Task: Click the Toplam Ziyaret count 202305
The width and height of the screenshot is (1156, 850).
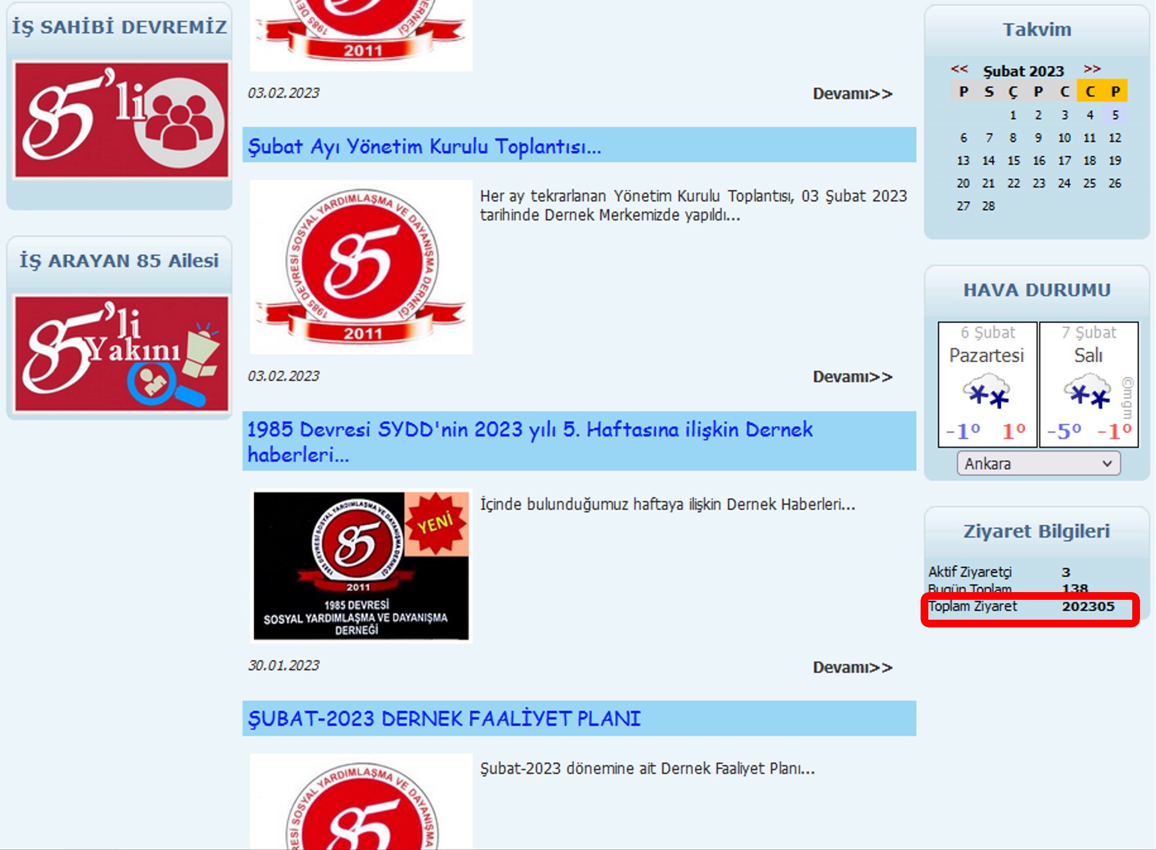Action: coord(1088,606)
